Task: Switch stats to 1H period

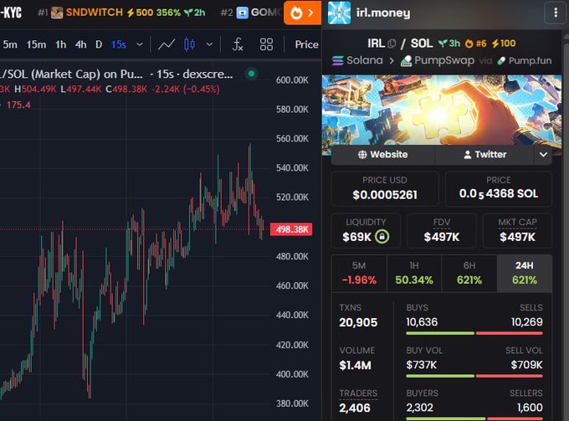Action: [414, 274]
